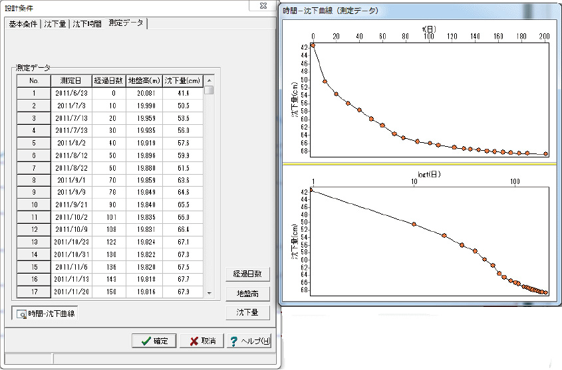Viewport: 562px width, 370px height.
Task: Close the 設計条件 dialog
Action: click(263, 6)
